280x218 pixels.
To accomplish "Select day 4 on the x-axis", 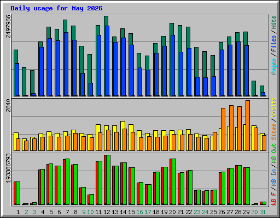I will click(43, 212).
